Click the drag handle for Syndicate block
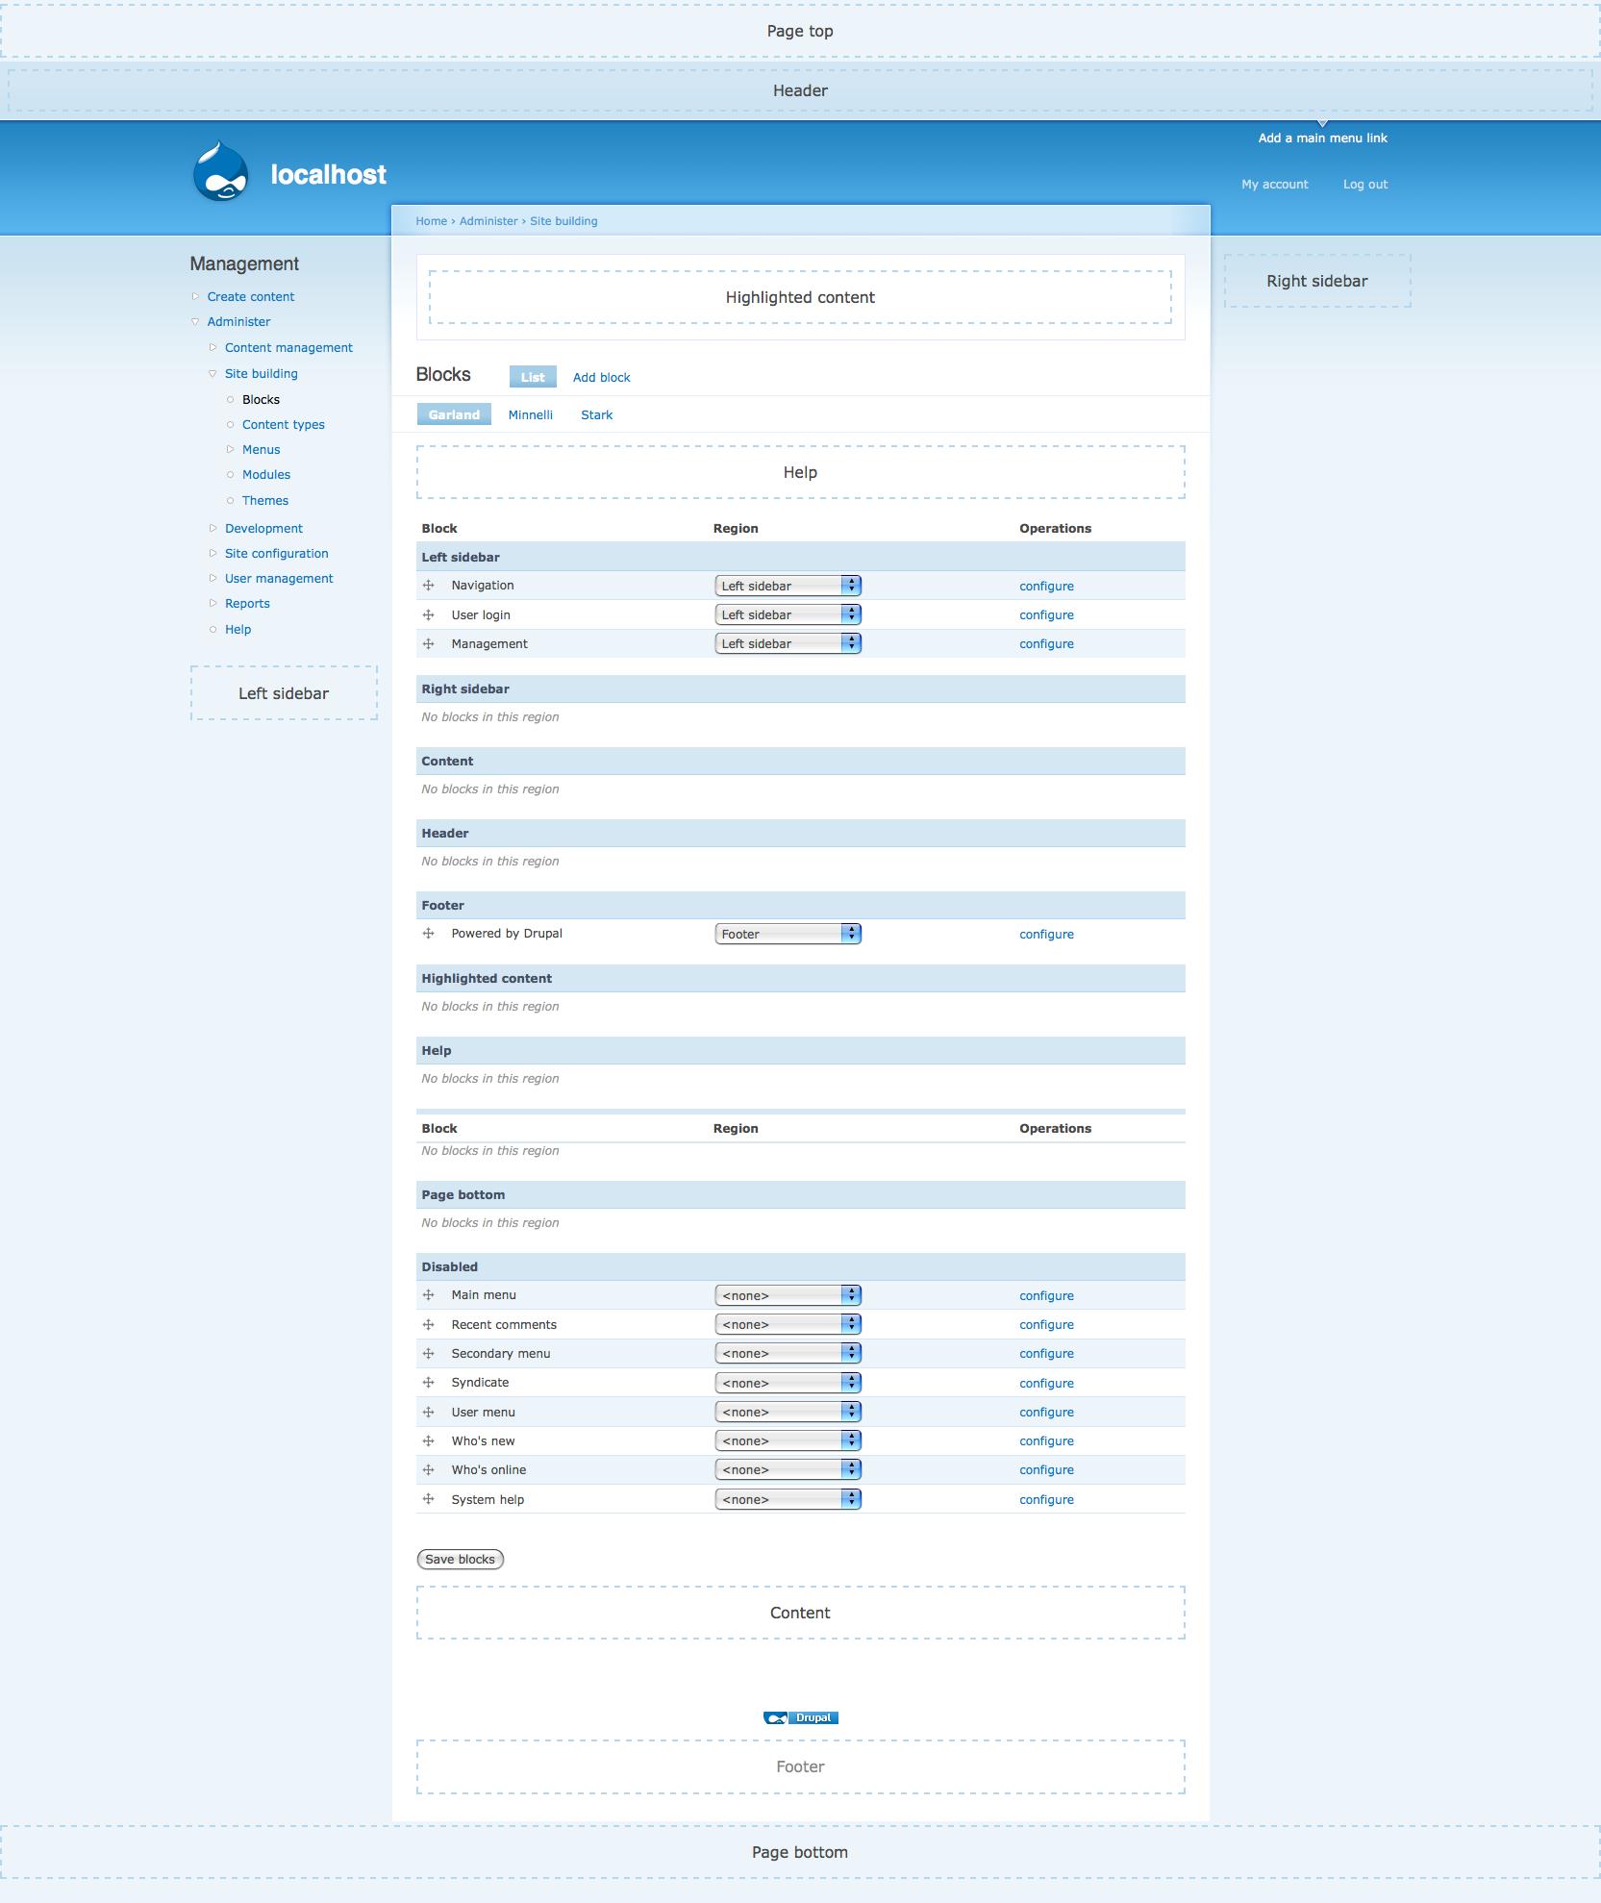1601x1903 pixels. [x=429, y=1383]
